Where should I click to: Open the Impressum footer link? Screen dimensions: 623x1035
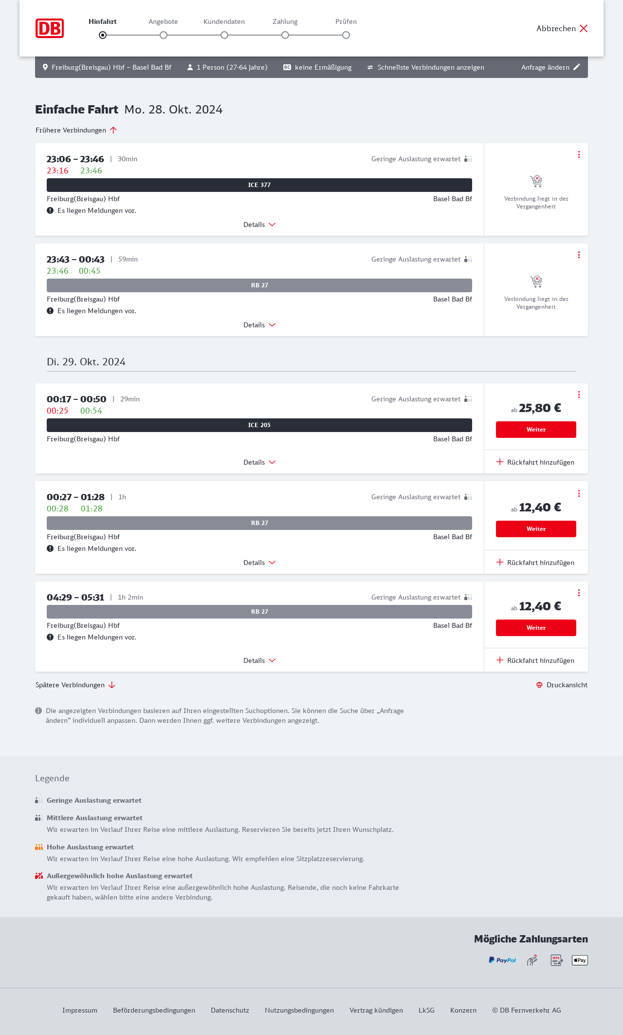pyautogui.click(x=80, y=1010)
